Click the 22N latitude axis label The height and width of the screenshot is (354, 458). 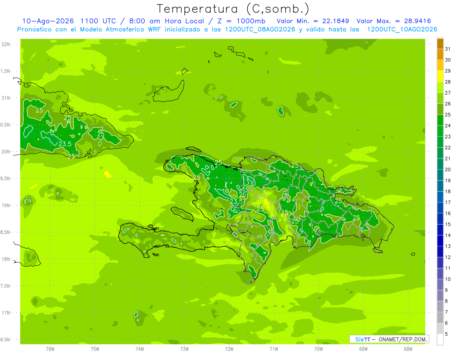6,44
